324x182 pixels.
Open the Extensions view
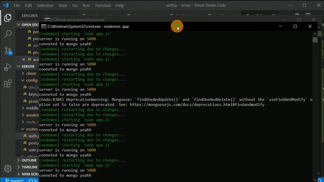[x=8, y=83]
